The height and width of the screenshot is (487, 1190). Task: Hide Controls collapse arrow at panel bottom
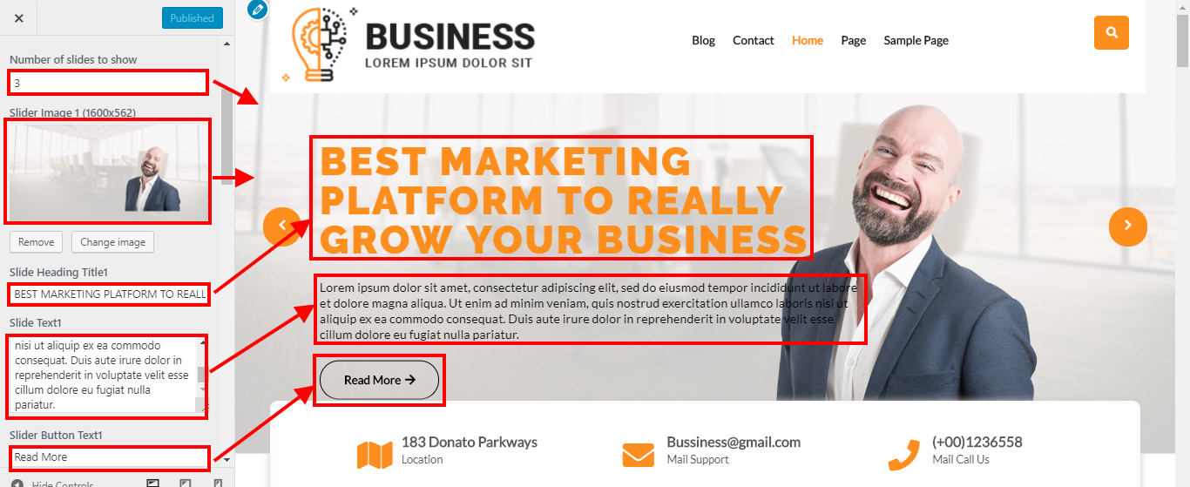click(x=17, y=484)
